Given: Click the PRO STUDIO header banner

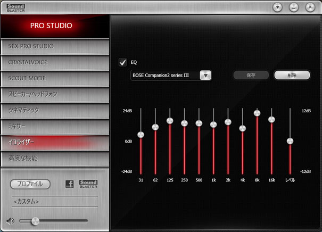Looking at the screenshot, I should point(55,26).
